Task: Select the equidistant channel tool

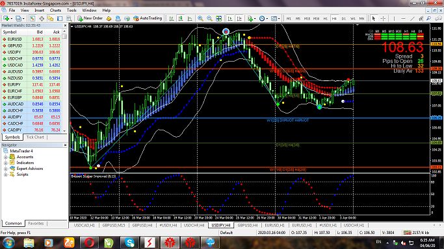Action: pyautogui.click(x=421, y=18)
